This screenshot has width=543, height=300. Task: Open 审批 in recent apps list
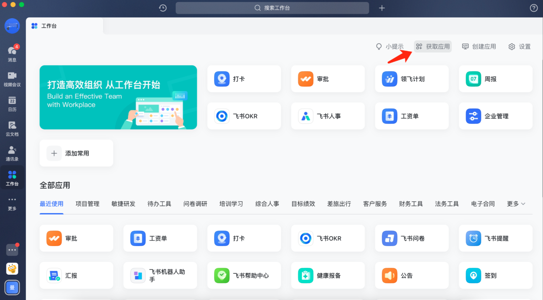76,238
